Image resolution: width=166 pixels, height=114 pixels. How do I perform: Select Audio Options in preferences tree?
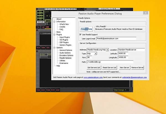click(65, 53)
